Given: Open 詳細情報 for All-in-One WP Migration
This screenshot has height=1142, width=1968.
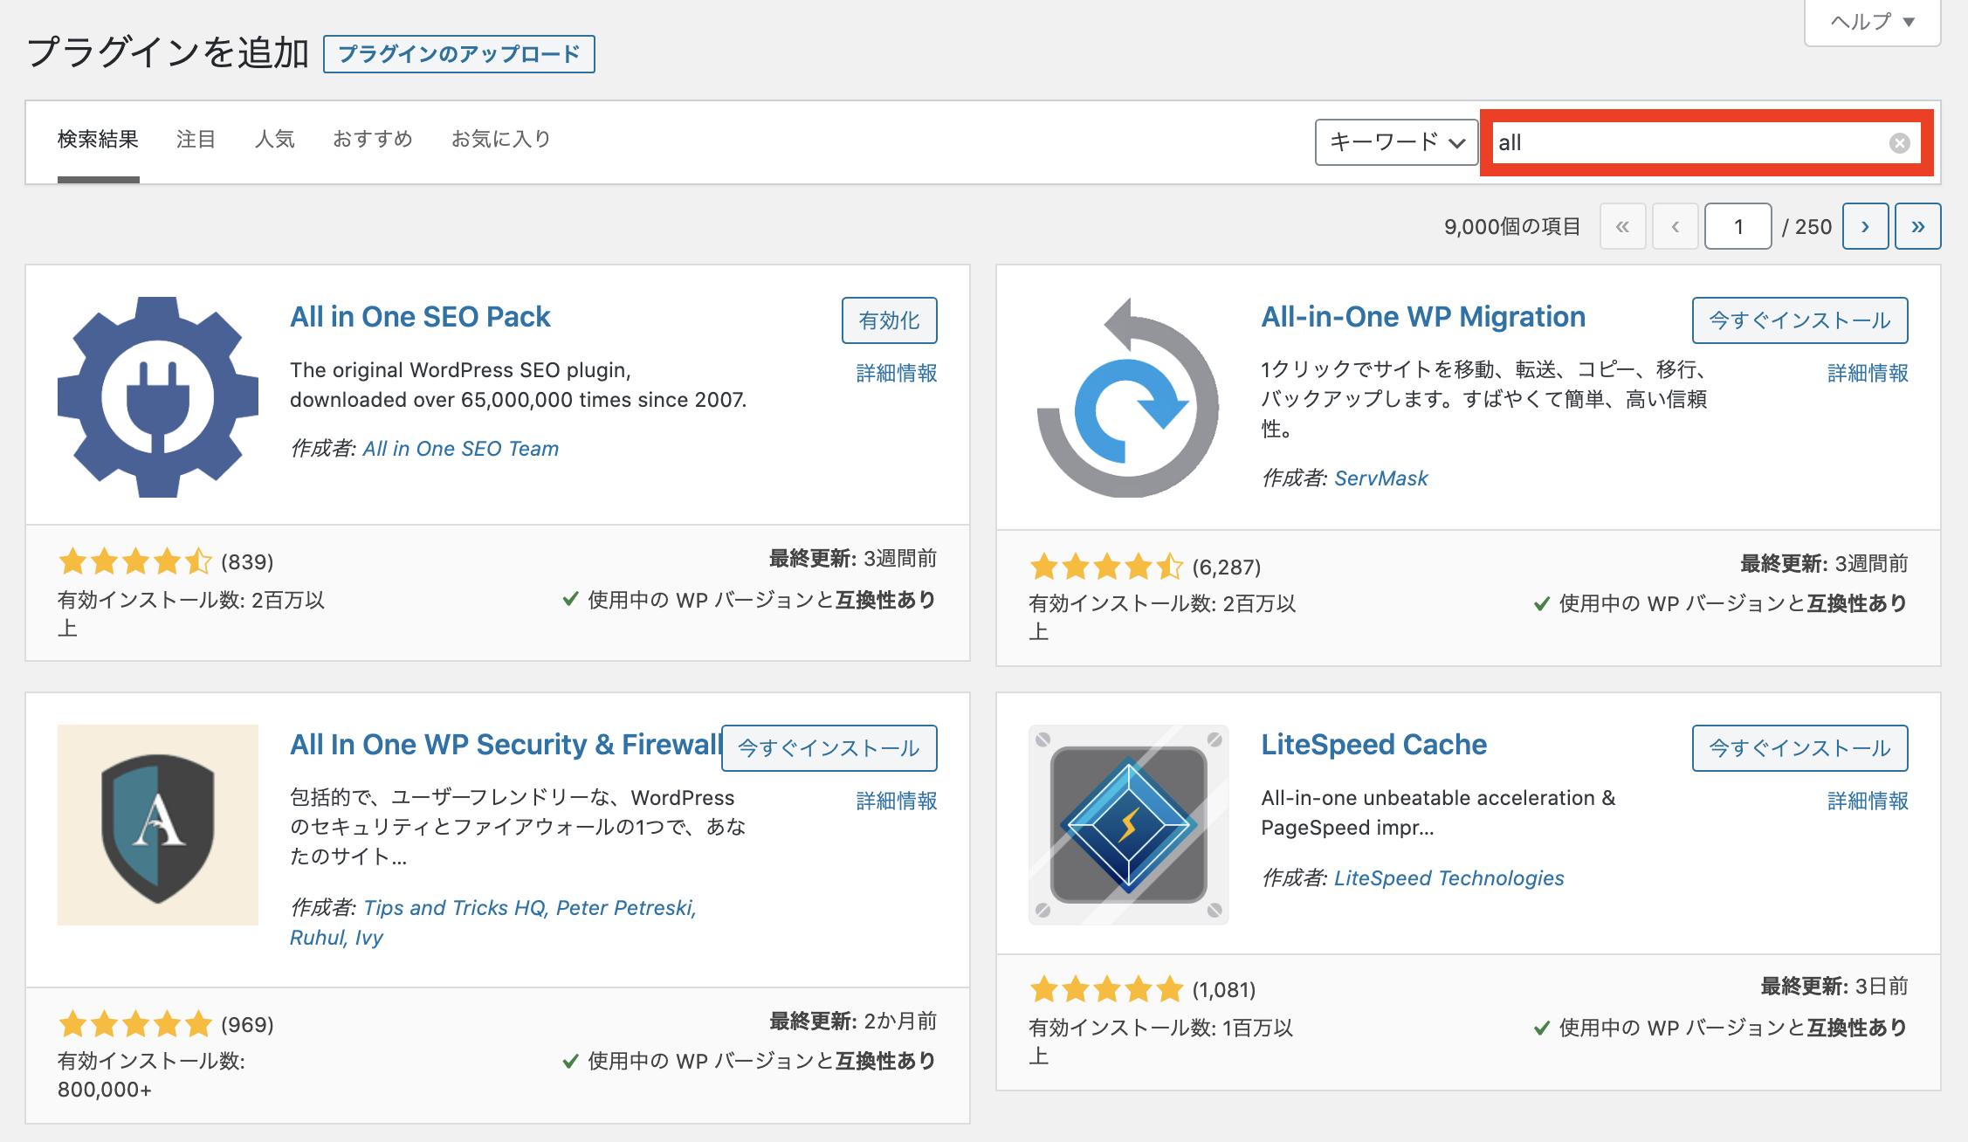Looking at the screenshot, I should (x=1868, y=374).
